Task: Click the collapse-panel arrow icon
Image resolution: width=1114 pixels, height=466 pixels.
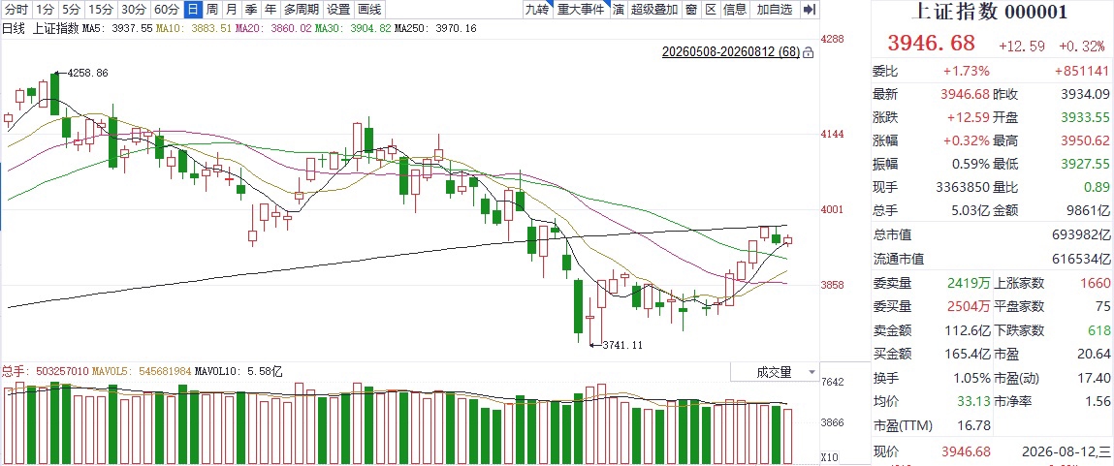Action: tap(810, 10)
